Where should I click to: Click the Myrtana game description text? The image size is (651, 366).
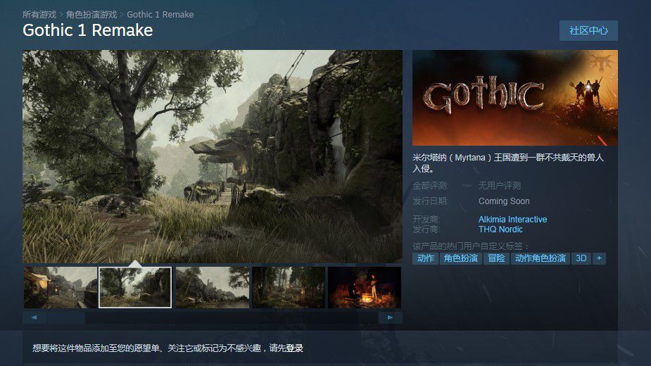click(507, 163)
